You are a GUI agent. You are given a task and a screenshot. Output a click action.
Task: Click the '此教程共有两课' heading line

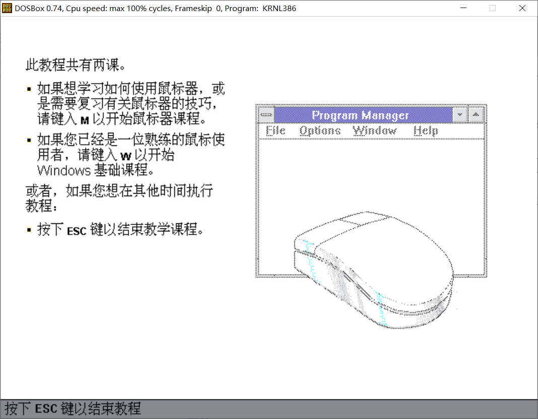coord(76,64)
